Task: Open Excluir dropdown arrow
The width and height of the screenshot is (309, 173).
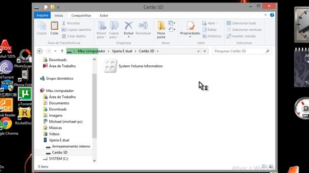Action: click(x=128, y=37)
